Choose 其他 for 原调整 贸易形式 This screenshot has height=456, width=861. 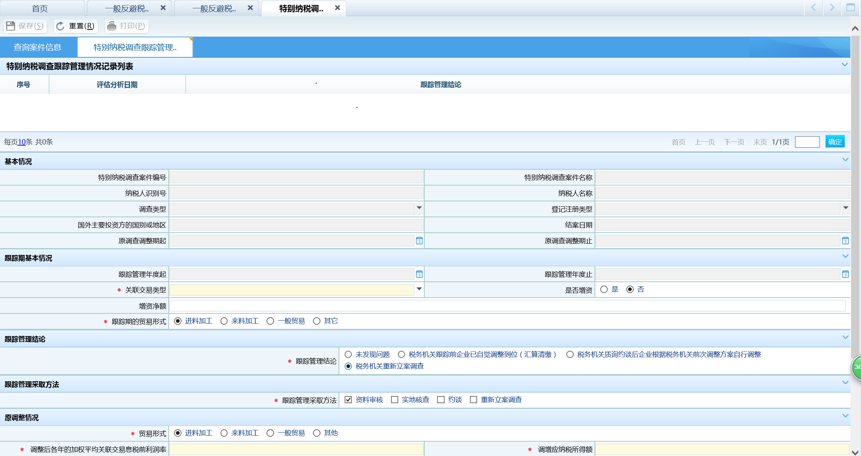[317, 433]
